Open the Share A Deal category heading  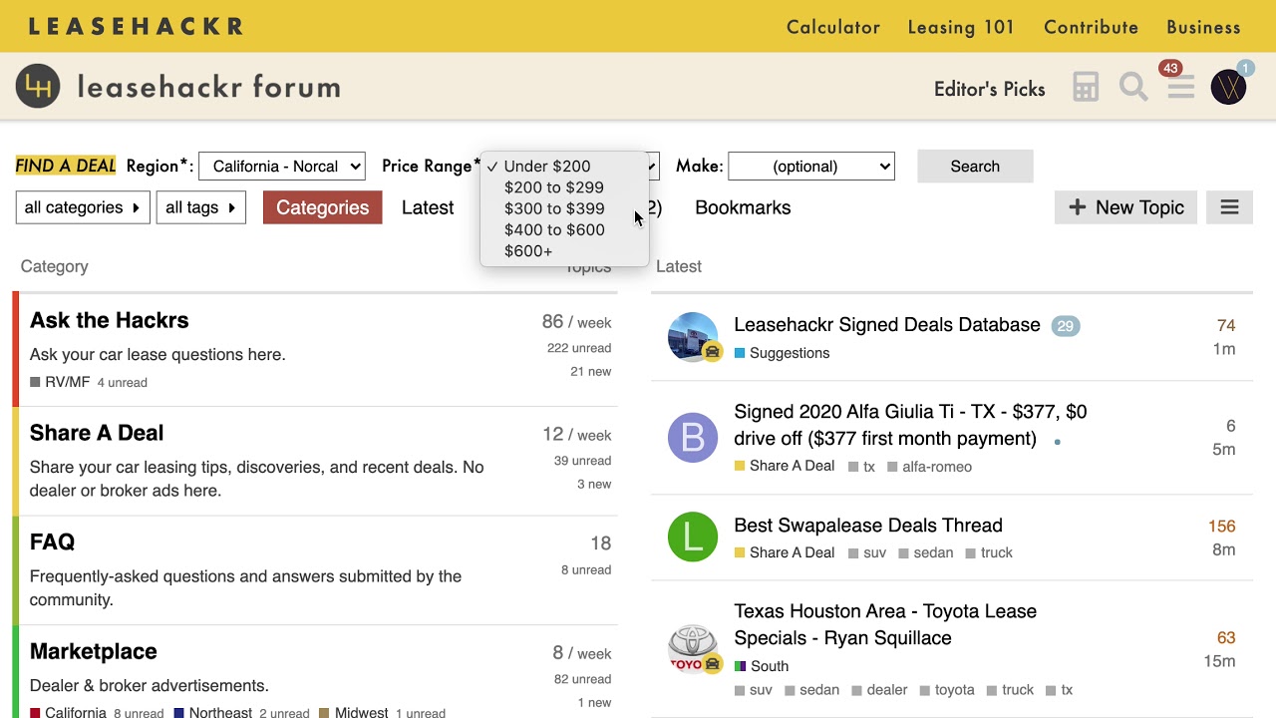coord(97,433)
